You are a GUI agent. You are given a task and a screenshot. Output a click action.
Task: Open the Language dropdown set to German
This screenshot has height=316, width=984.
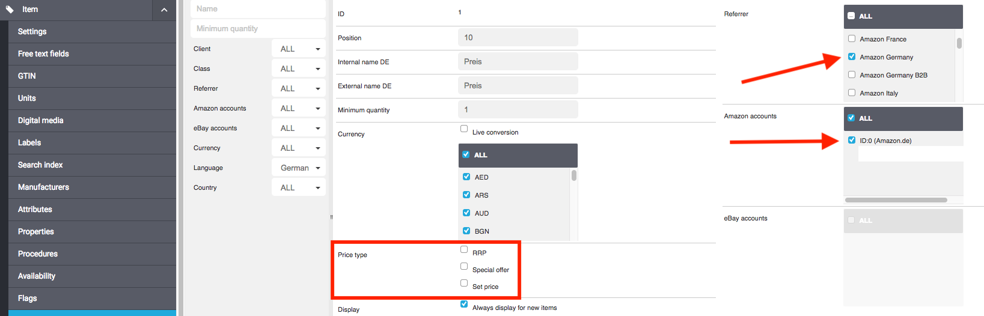(x=299, y=168)
